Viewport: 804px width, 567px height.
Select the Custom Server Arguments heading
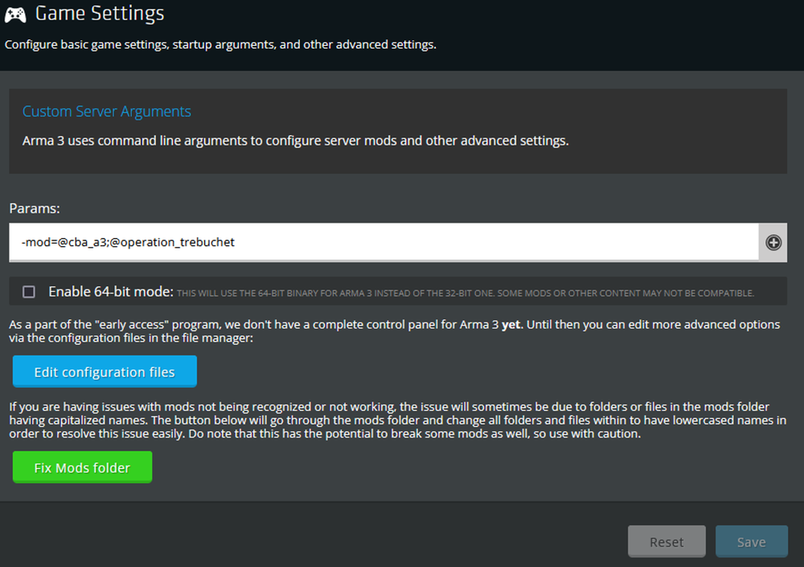point(107,112)
